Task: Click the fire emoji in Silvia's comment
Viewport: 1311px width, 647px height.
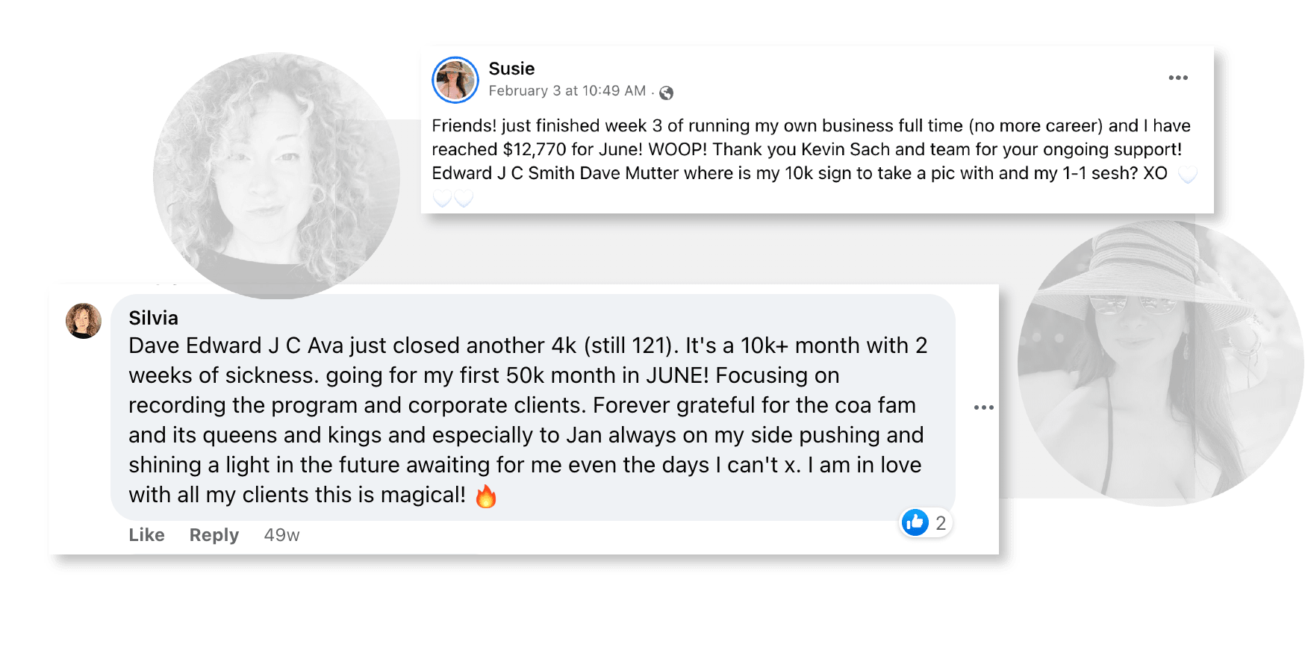Action: (486, 496)
